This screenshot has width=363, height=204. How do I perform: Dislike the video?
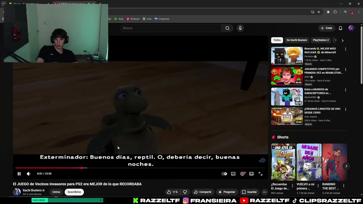click(185, 192)
